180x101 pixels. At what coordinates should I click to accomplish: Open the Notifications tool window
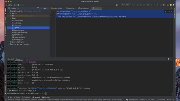(174, 13)
